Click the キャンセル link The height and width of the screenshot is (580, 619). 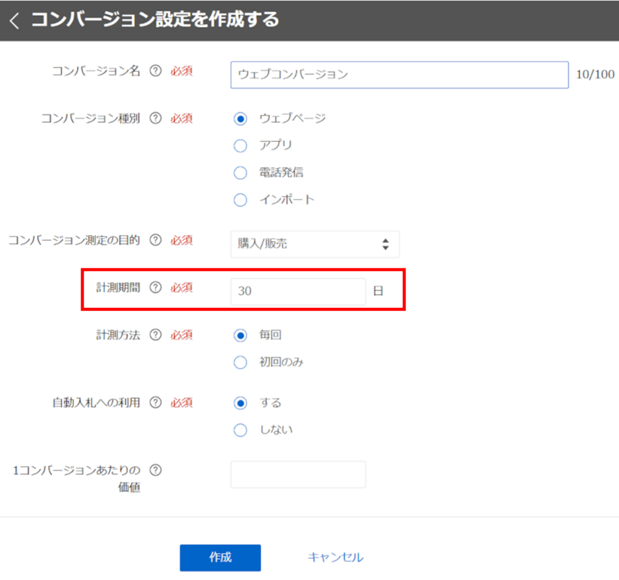(335, 558)
